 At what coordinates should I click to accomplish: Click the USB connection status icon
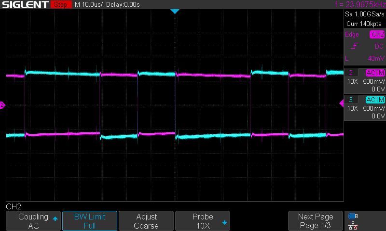pyautogui.click(x=353, y=216)
